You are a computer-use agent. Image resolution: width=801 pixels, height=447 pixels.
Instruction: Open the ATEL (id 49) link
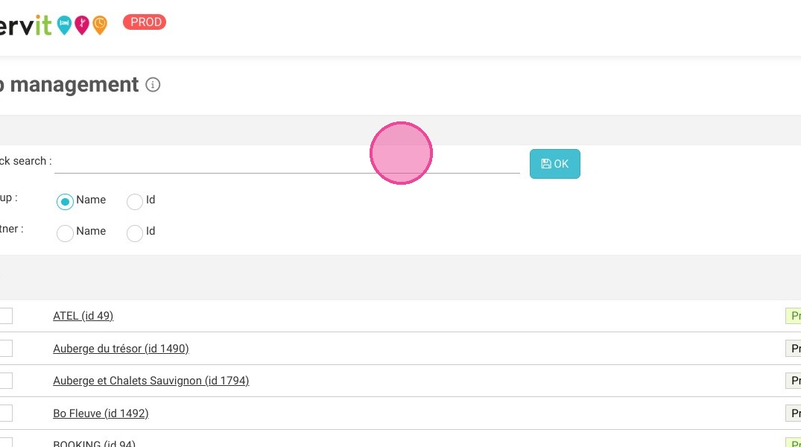pos(83,316)
